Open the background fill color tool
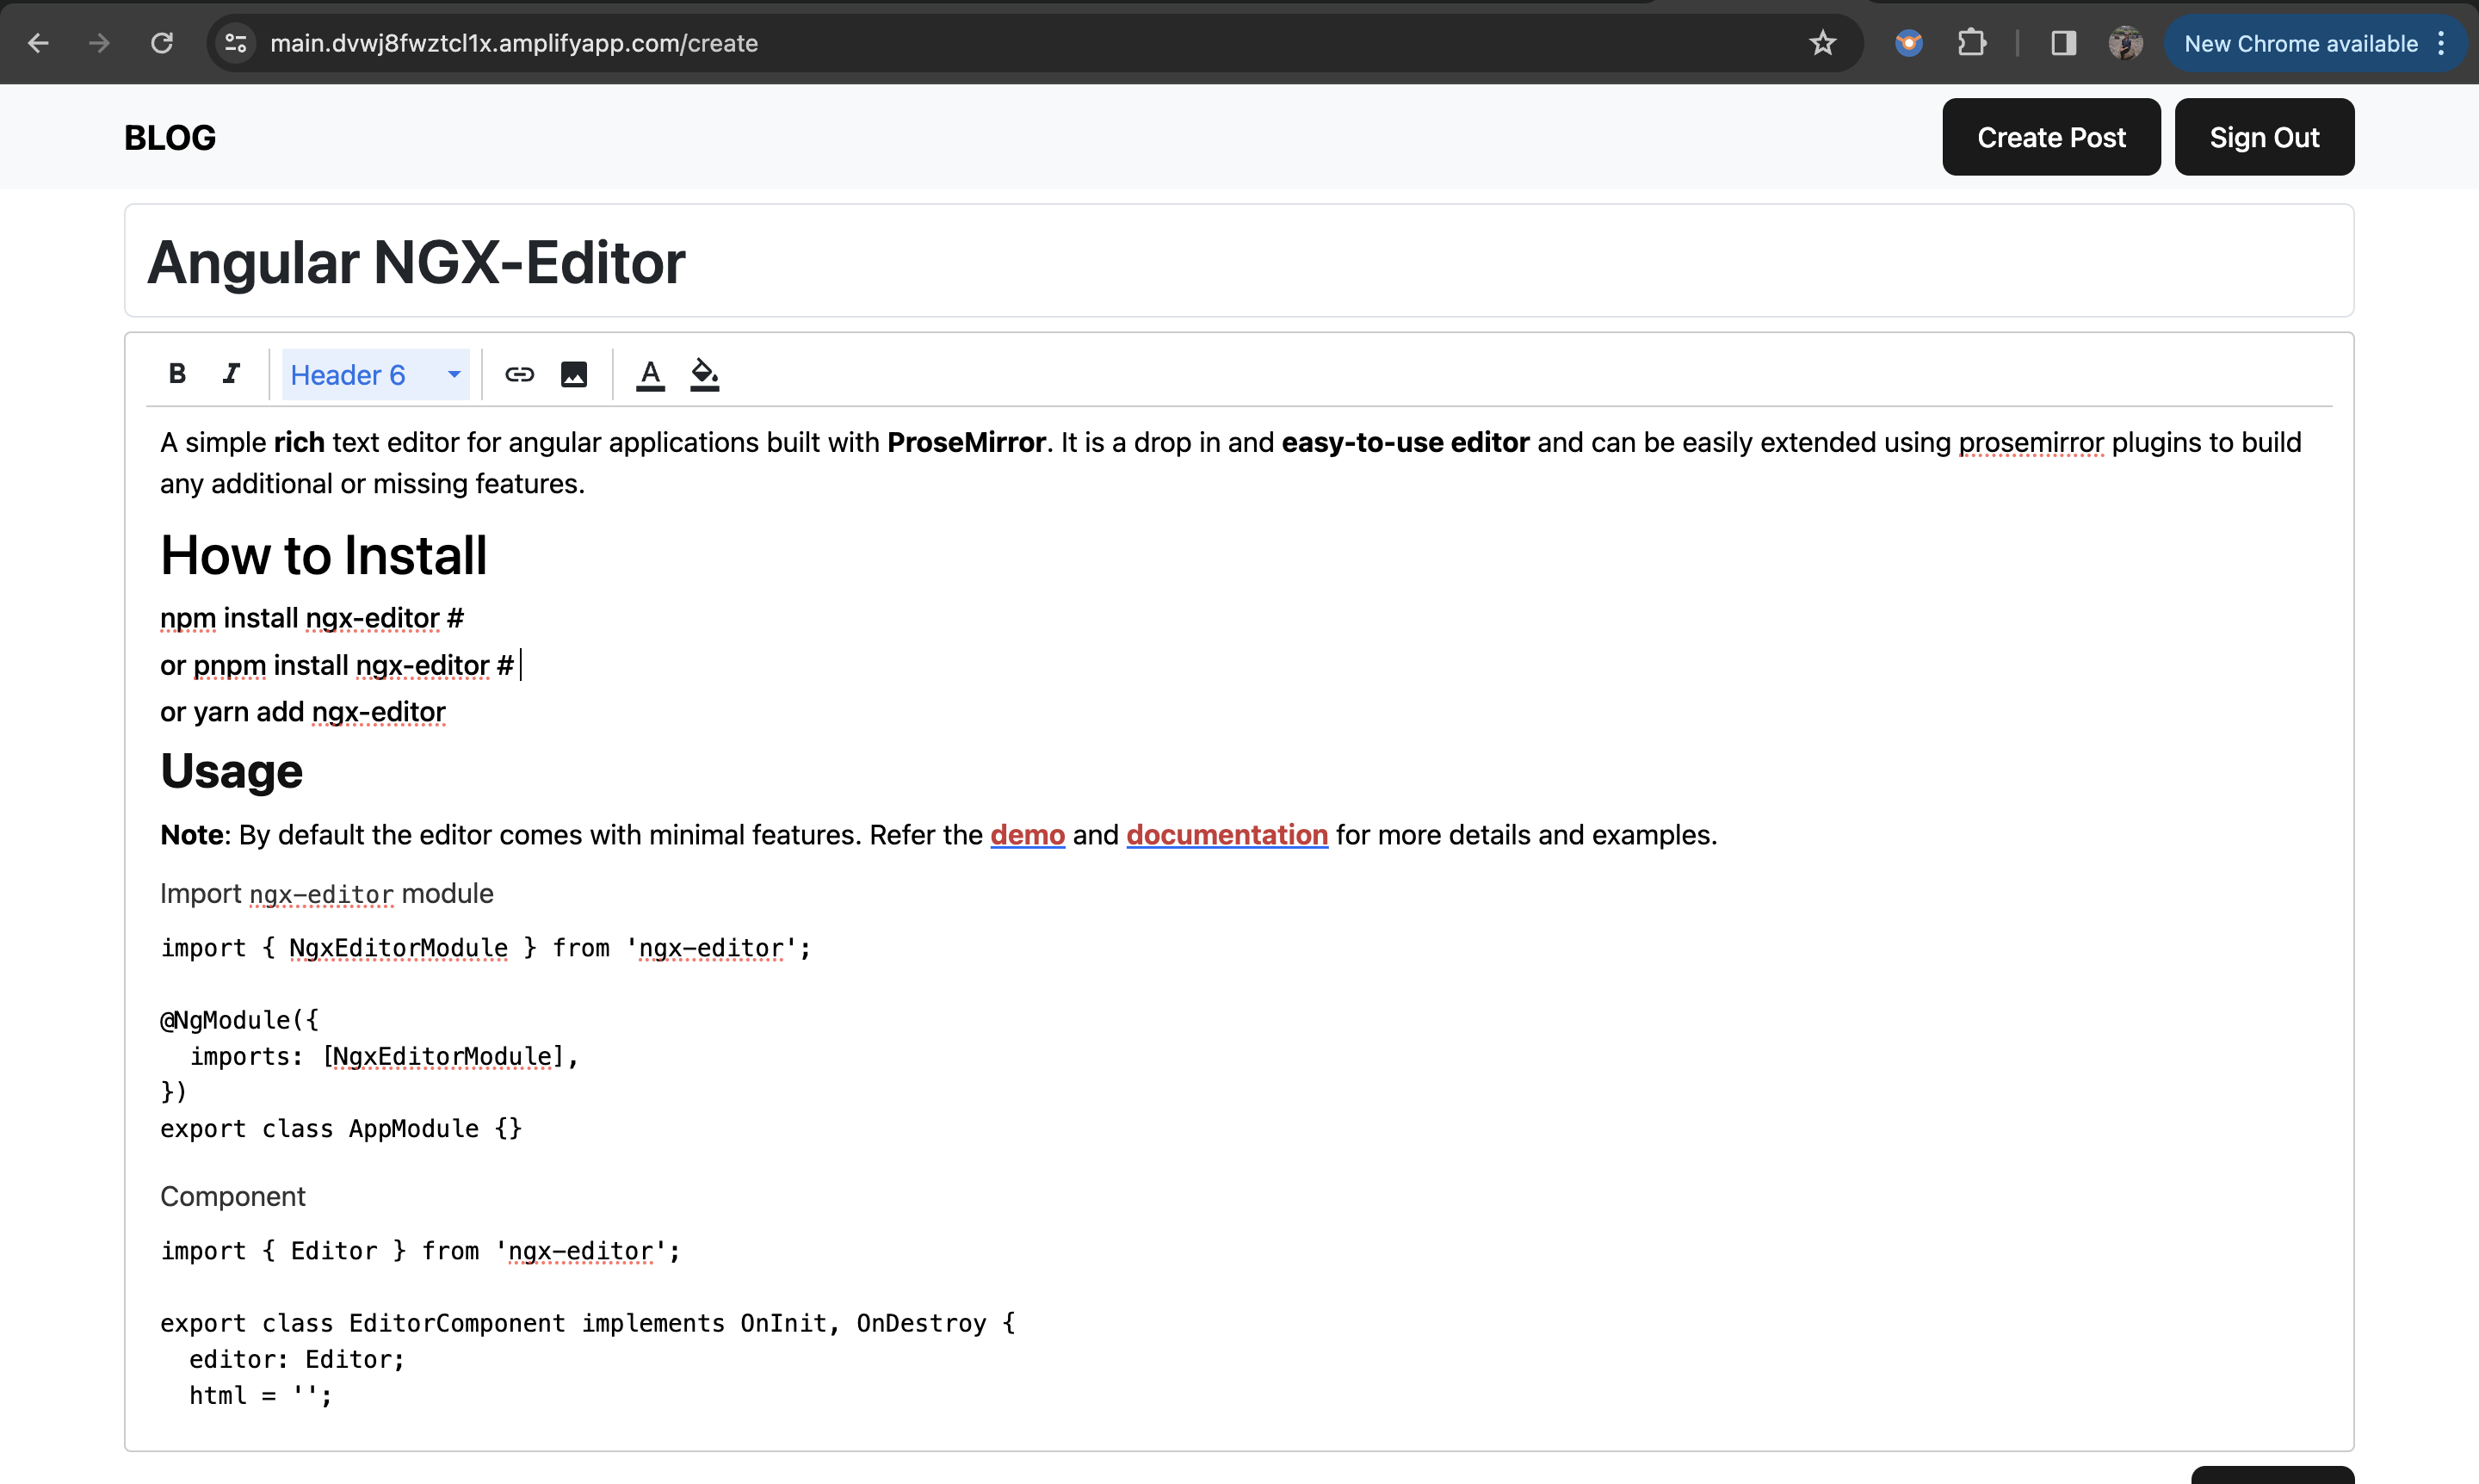2479x1484 pixels. tap(704, 374)
